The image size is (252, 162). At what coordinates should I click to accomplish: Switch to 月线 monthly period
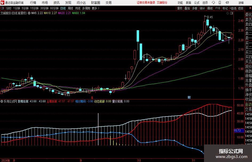(78, 8)
